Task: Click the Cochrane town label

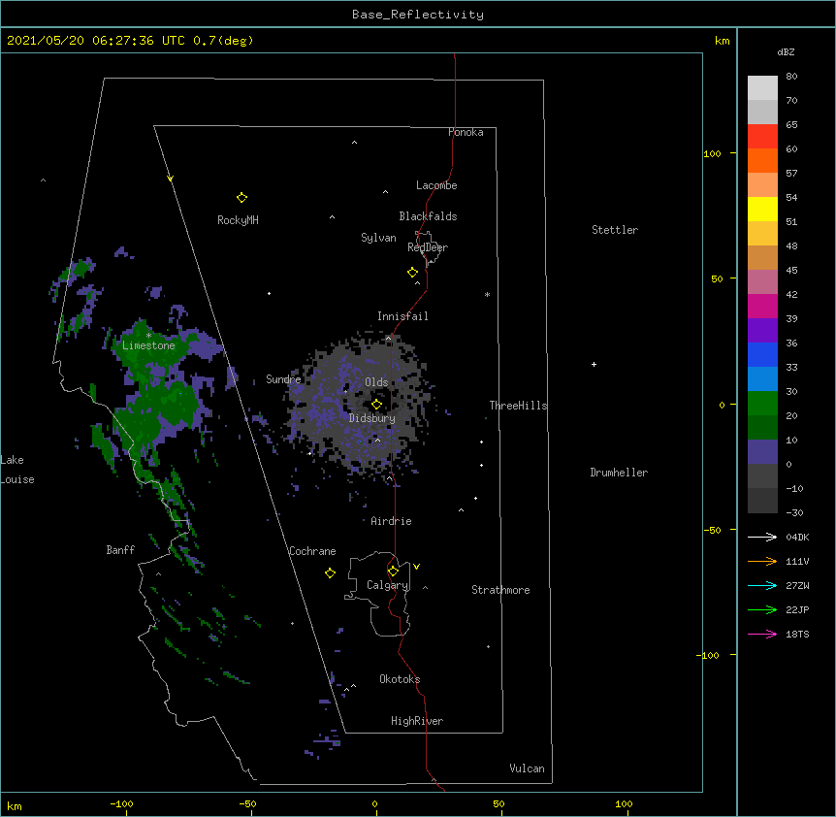Action: [312, 551]
